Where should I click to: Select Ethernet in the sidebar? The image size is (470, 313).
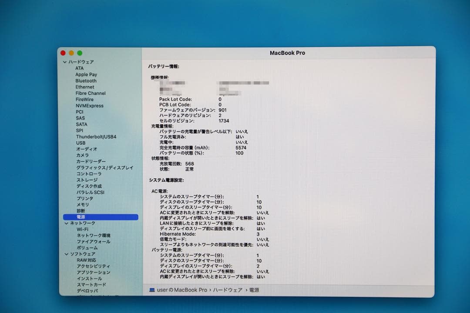tap(84, 87)
